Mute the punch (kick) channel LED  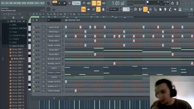(x=34, y=27)
